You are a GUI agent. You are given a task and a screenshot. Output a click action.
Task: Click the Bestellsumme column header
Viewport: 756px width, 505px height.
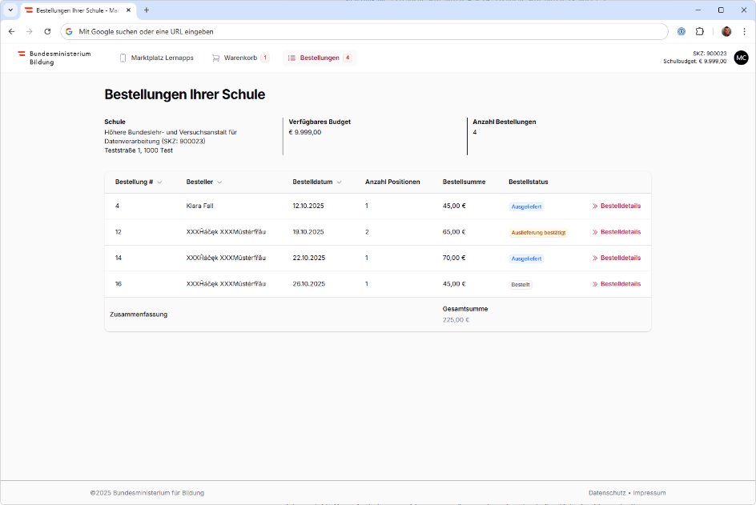(464, 182)
